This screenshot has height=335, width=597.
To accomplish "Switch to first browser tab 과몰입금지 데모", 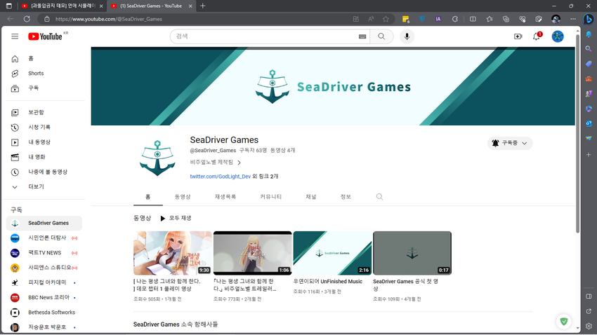I will pos(61,6).
